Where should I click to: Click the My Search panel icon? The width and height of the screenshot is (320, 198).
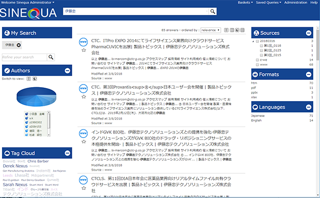tap(7, 33)
